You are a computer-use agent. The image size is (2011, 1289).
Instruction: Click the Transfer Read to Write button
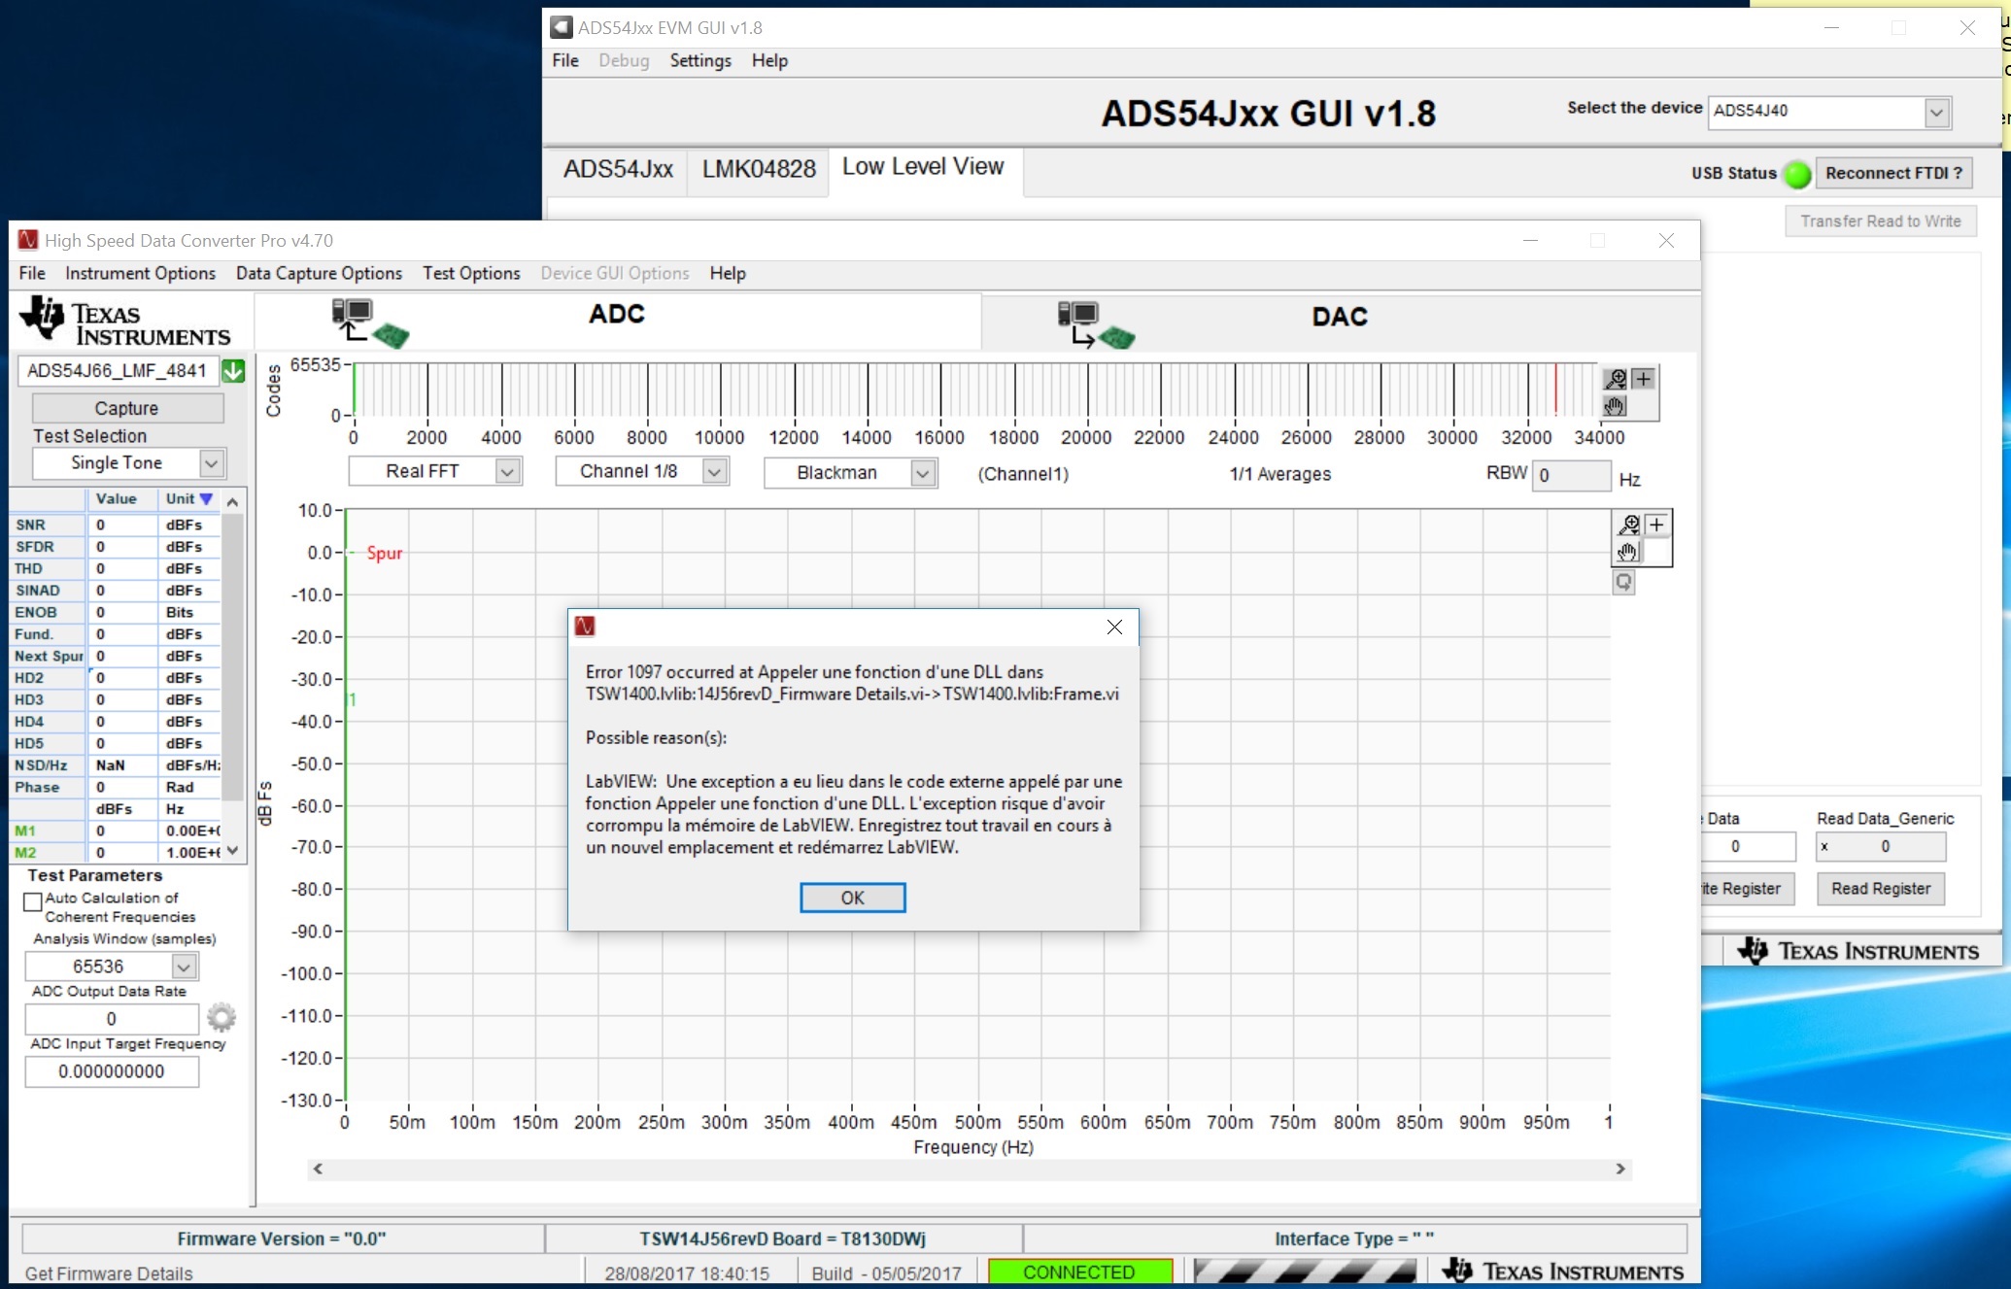click(1881, 220)
